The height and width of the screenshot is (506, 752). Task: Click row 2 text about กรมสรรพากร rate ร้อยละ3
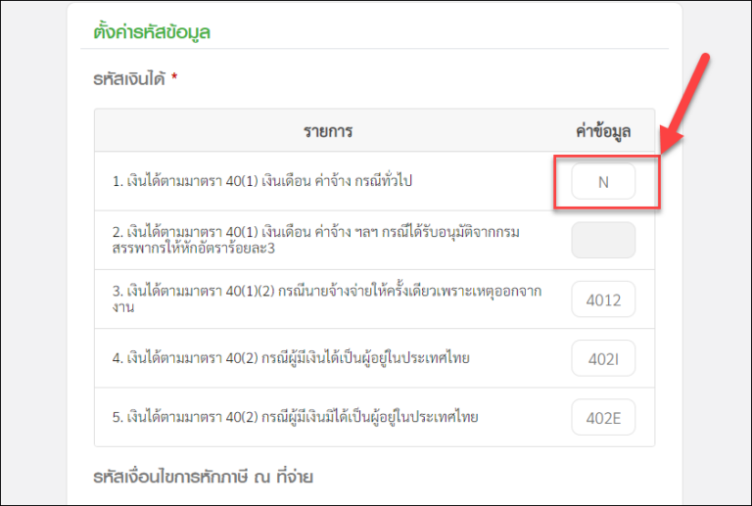coord(316,240)
